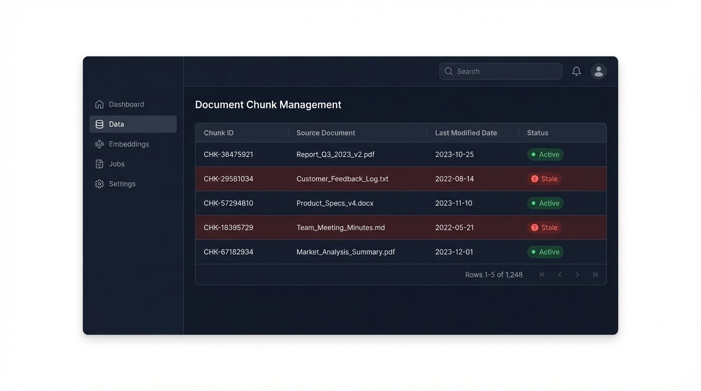Select the Customer_Feedback_Log.txt row's Stale badge

(544, 179)
